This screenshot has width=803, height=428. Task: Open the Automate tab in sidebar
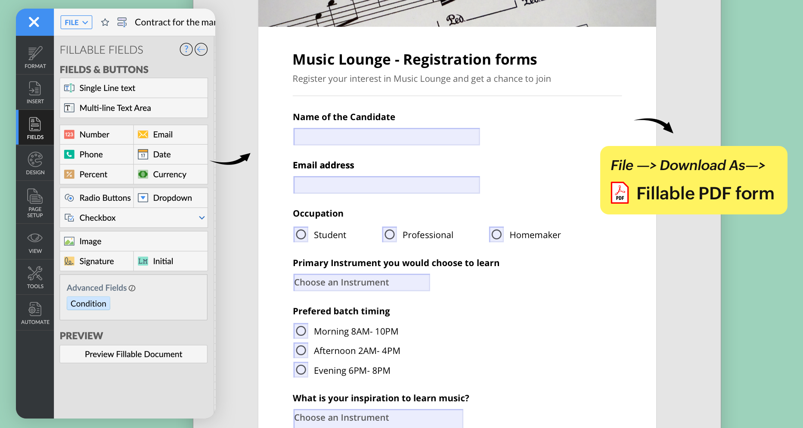[35, 313]
